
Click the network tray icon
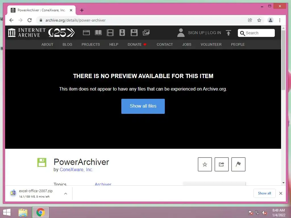(257, 213)
